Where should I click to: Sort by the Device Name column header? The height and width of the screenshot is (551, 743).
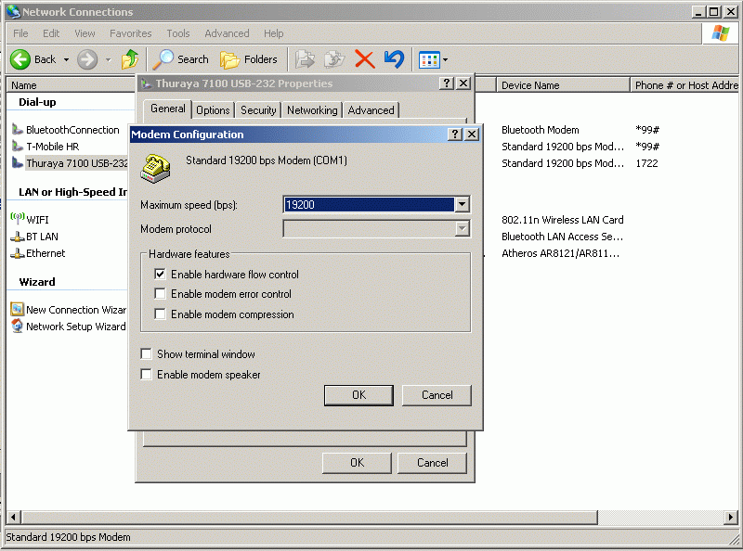(x=563, y=85)
